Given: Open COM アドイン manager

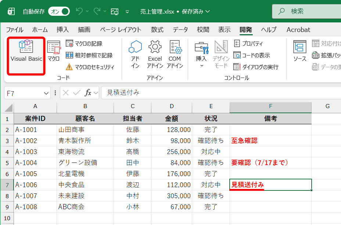Looking at the screenshot, I should point(175,54).
